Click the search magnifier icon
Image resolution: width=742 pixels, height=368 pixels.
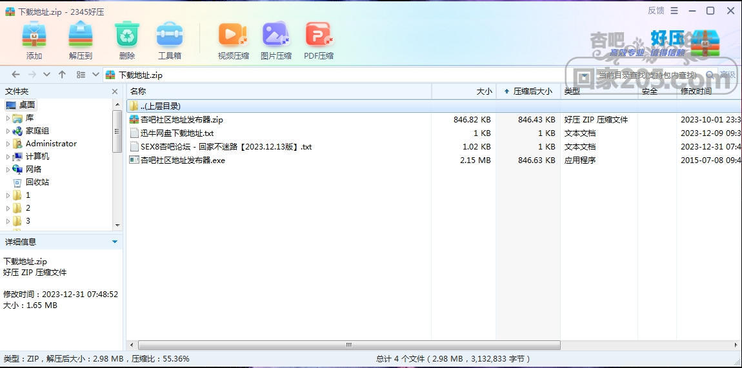click(710, 75)
